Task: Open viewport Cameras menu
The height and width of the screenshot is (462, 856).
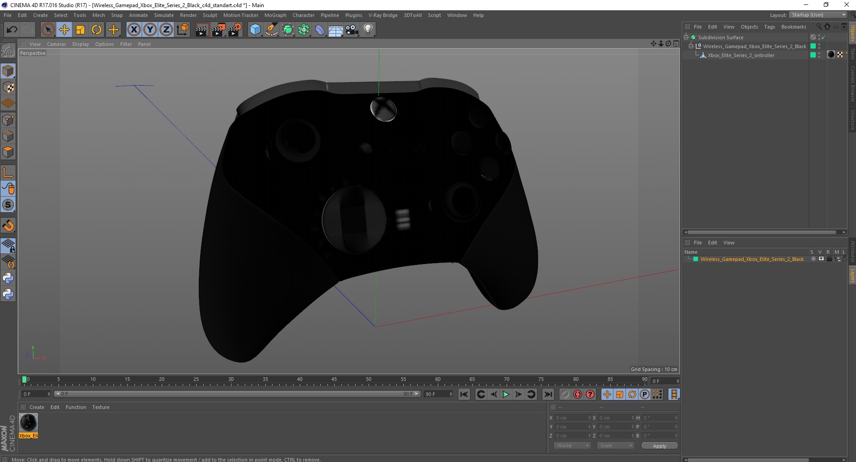Action: coord(56,44)
